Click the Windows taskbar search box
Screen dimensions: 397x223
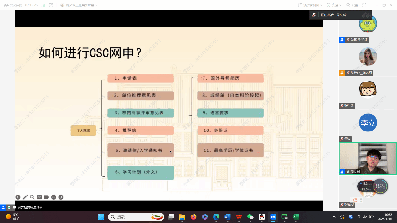[x=136, y=217]
